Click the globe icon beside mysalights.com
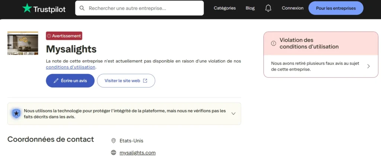The image size is (381, 163). tap(113, 153)
